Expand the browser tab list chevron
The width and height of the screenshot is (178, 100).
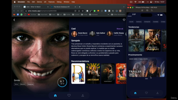coord(124,7)
